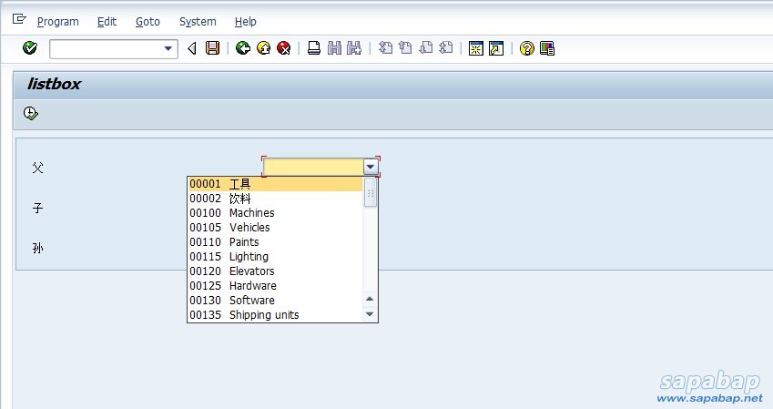Open the command field dropdown arrow
This screenshot has height=409, width=773.
click(x=168, y=49)
